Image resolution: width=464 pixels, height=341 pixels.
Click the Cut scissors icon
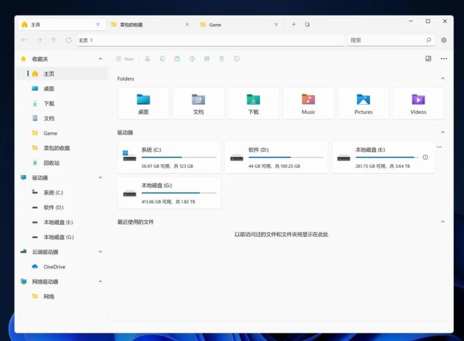tap(148, 59)
